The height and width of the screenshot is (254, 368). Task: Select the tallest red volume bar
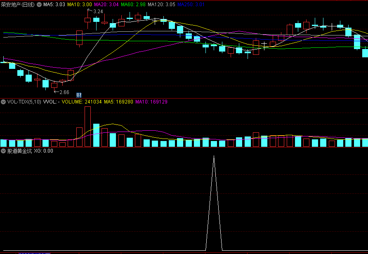tap(87, 127)
